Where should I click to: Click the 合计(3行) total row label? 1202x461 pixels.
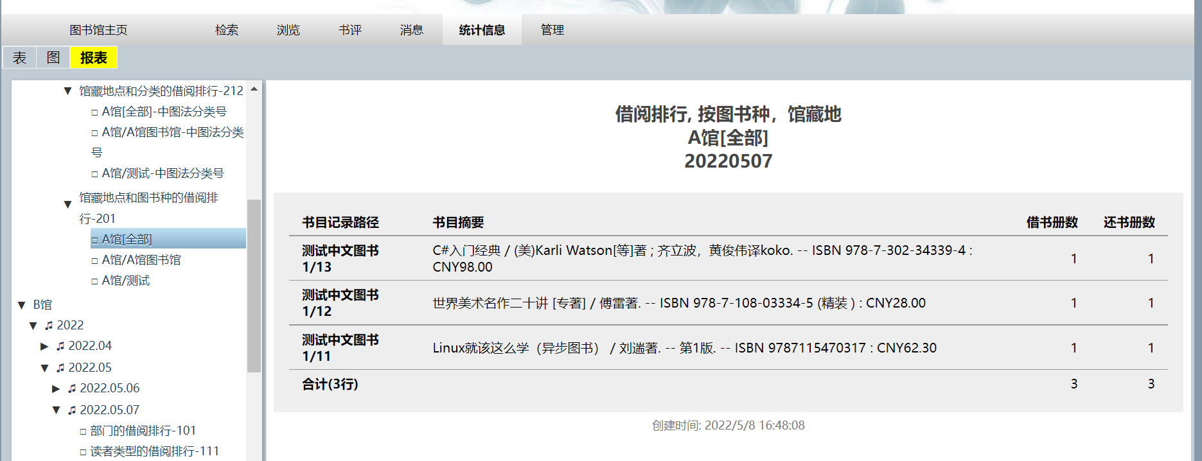[x=330, y=384]
